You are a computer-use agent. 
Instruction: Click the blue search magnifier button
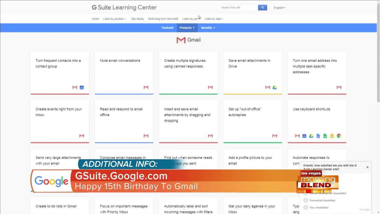point(262,7)
